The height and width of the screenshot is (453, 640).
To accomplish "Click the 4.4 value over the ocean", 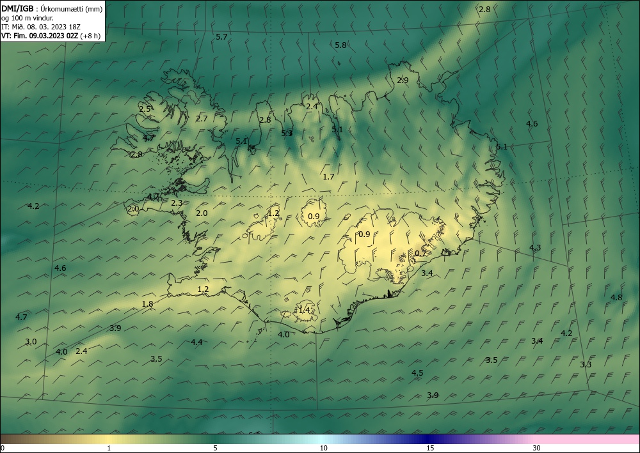I will 196,342.
